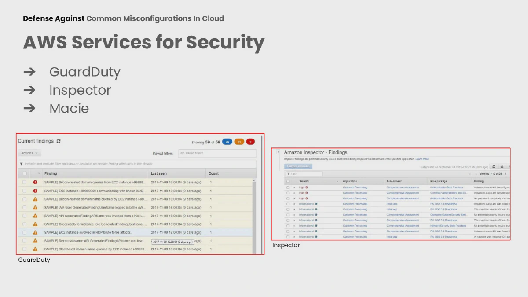Tick the select-all checkbox in the GuardDuty header

click(x=25, y=173)
